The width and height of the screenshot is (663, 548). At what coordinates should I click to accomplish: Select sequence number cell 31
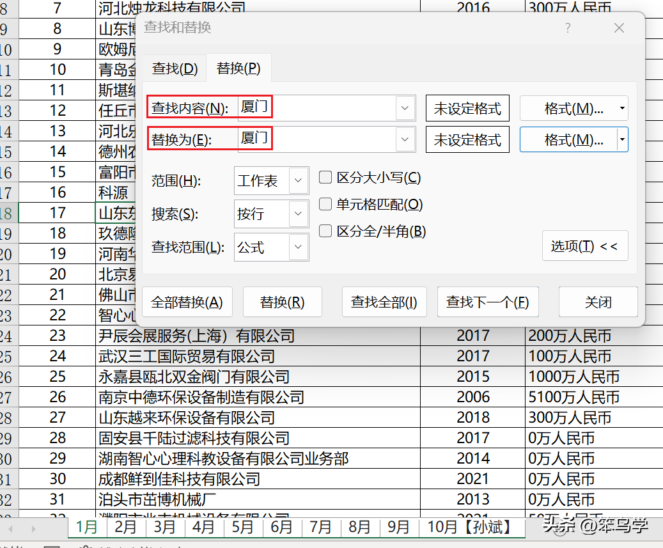(x=58, y=499)
